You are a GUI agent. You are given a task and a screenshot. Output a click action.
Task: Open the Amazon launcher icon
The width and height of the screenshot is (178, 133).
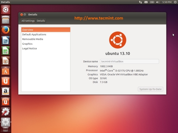5,91
